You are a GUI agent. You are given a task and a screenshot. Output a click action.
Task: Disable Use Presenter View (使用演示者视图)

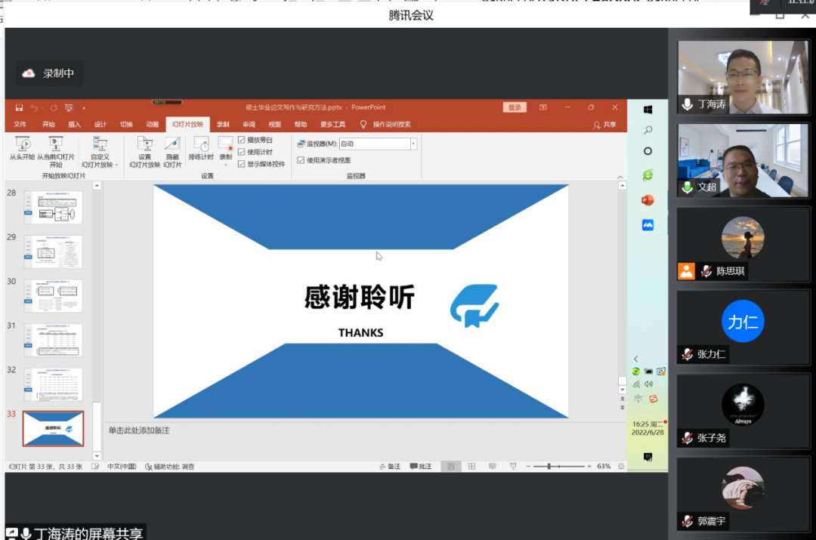click(301, 160)
